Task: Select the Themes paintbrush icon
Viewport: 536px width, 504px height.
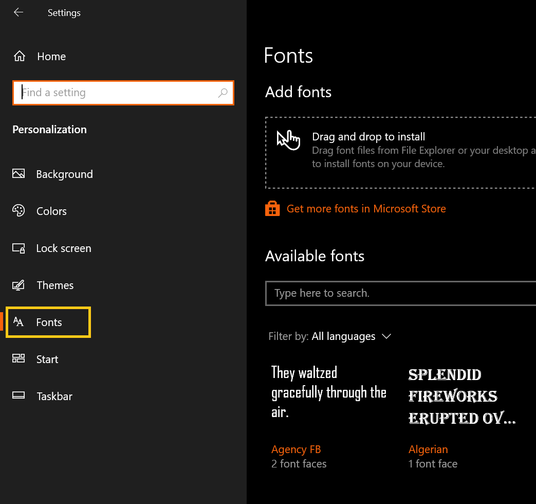Action: point(18,285)
